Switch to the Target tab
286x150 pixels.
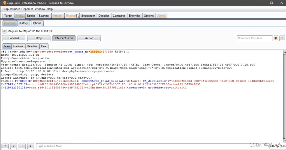pyautogui.click(x=8, y=16)
